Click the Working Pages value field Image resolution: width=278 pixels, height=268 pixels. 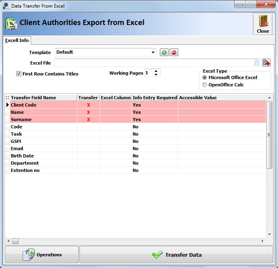pyautogui.click(x=149, y=73)
